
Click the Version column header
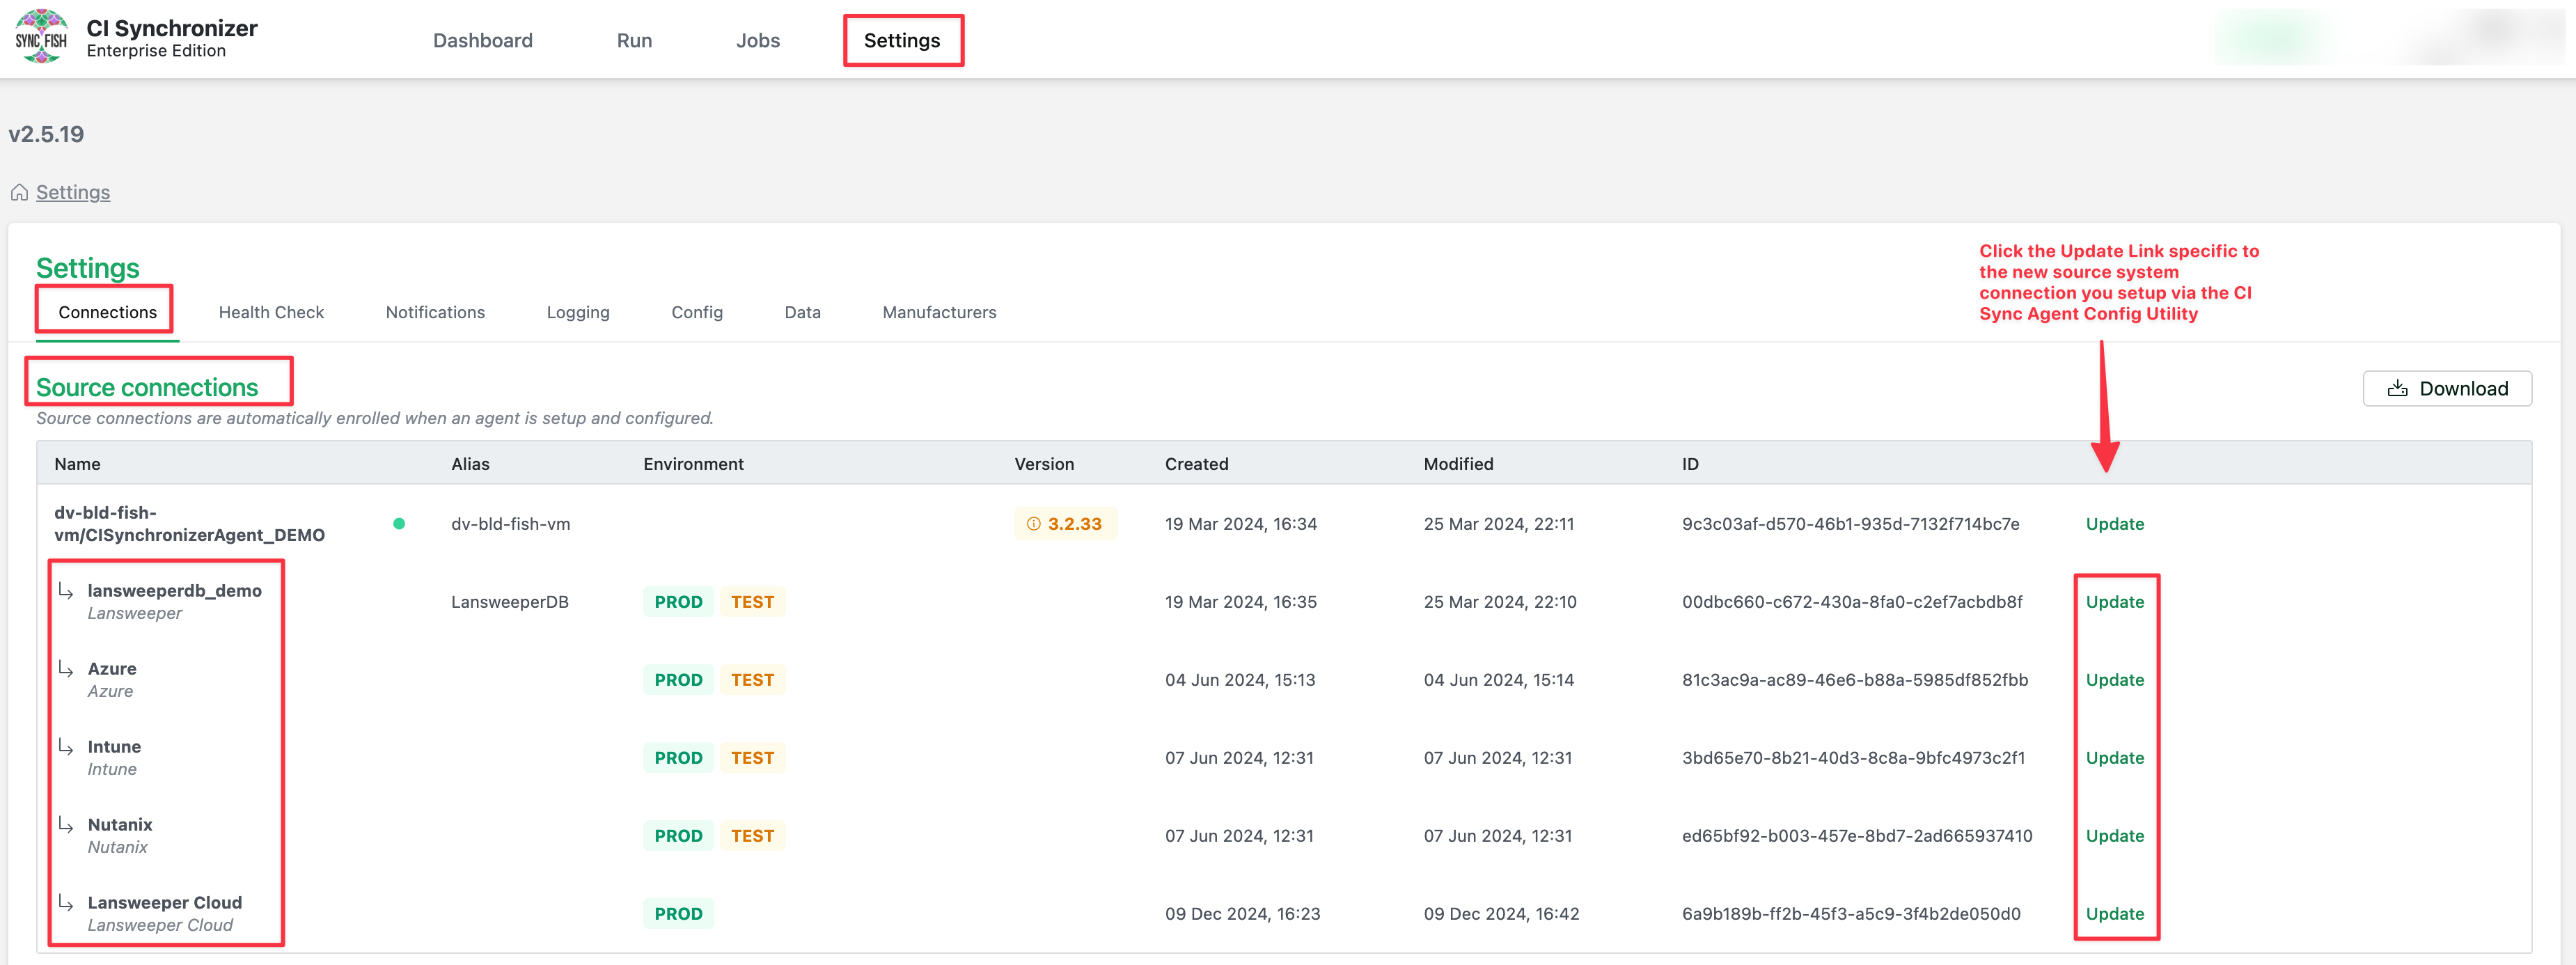pyautogui.click(x=1044, y=463)
